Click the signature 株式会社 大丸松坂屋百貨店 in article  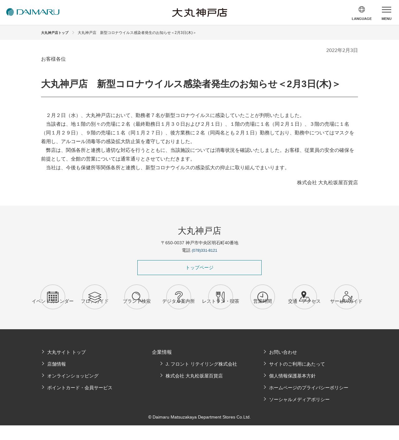click(328, 183)
